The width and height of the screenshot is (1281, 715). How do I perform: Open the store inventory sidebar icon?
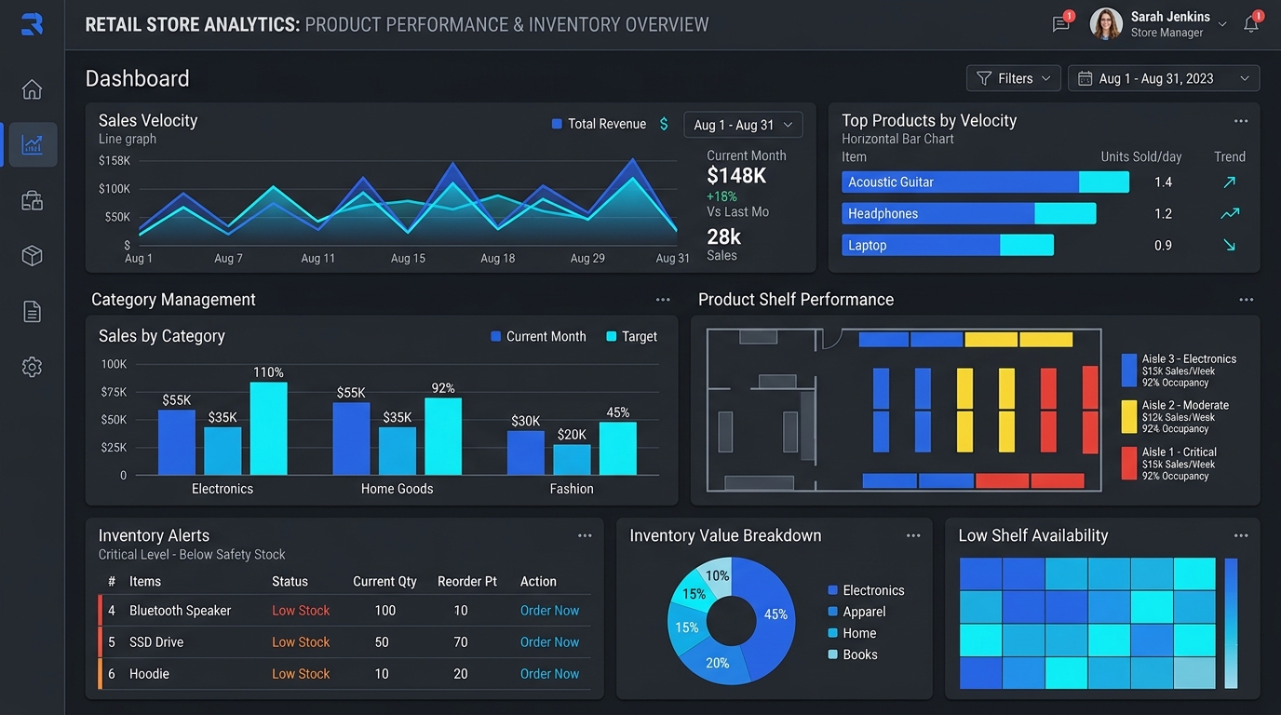click(x=32, y=200)
